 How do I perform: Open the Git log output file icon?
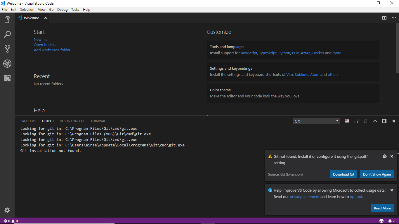tap(365, 121)
